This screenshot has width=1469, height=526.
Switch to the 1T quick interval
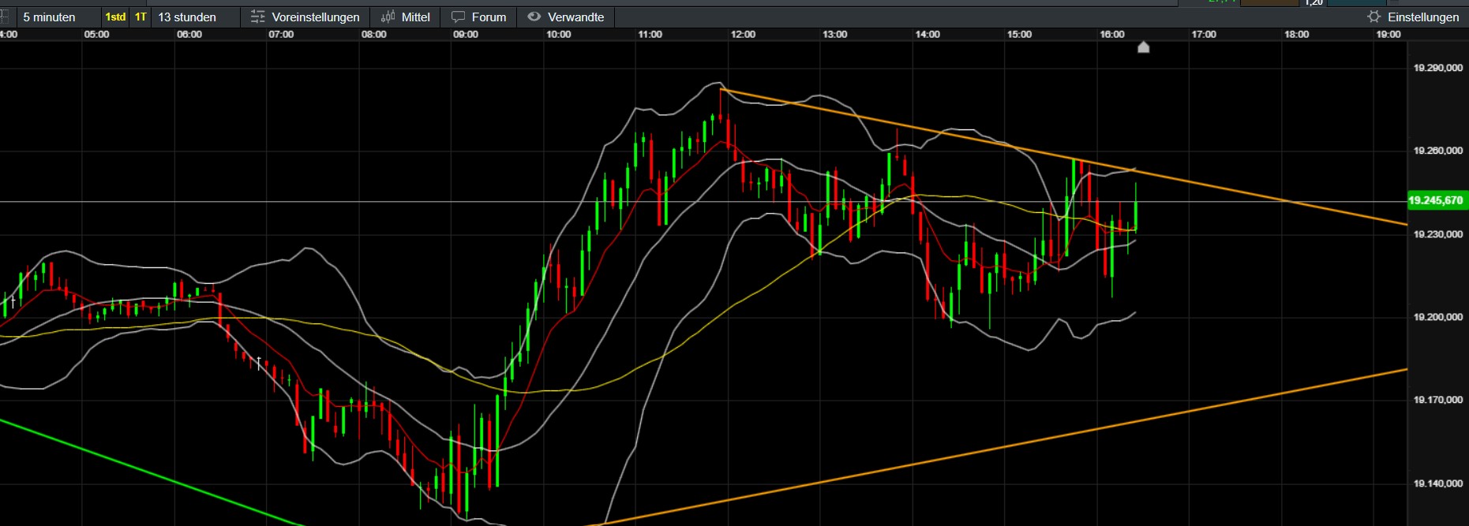tap(141, 17)
